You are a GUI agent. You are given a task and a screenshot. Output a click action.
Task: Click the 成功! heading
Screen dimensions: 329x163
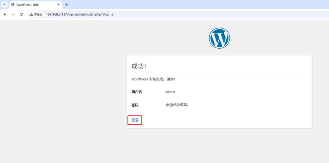tap(139, 66)
